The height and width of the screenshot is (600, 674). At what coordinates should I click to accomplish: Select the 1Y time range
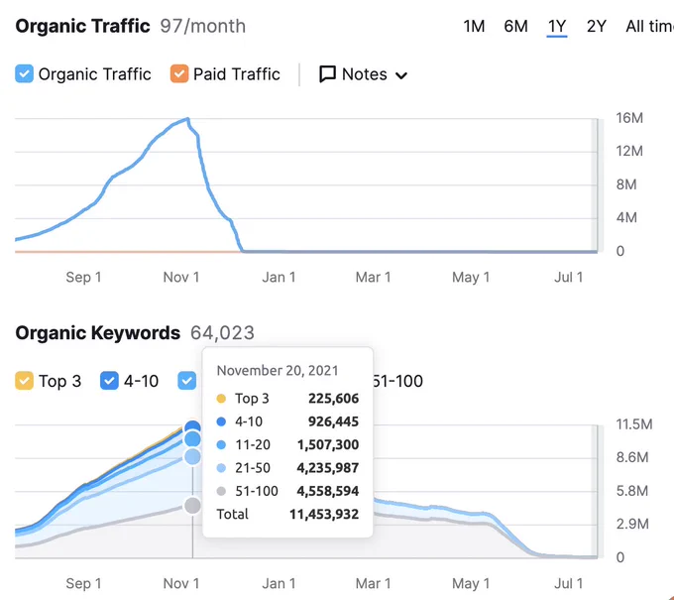pyautogui.click(x=557, y=26)
